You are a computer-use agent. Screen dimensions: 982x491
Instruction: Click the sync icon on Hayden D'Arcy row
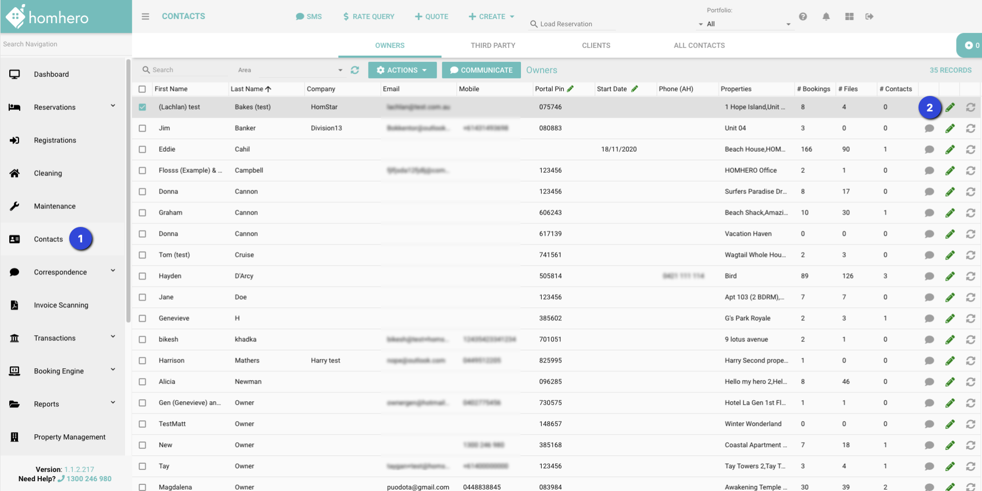click(971, 276)
